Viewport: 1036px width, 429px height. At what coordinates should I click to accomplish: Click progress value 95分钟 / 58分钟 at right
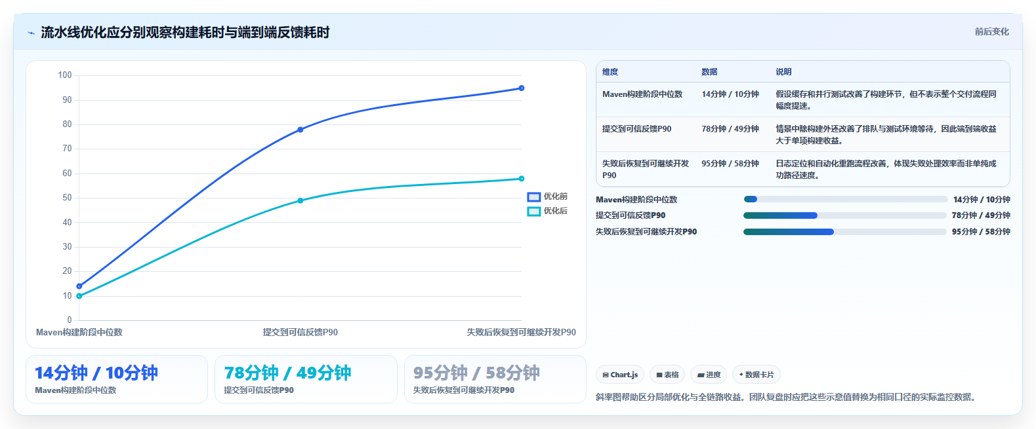tap(981, 232)
